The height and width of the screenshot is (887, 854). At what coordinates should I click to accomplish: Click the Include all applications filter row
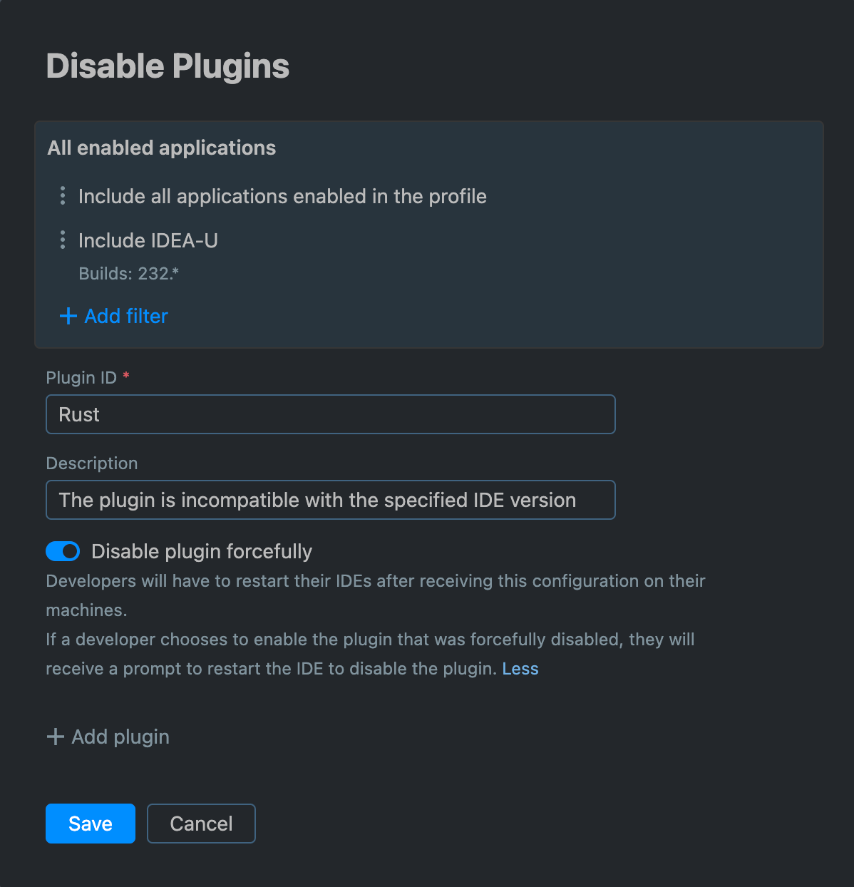click(x=283, y=196)
